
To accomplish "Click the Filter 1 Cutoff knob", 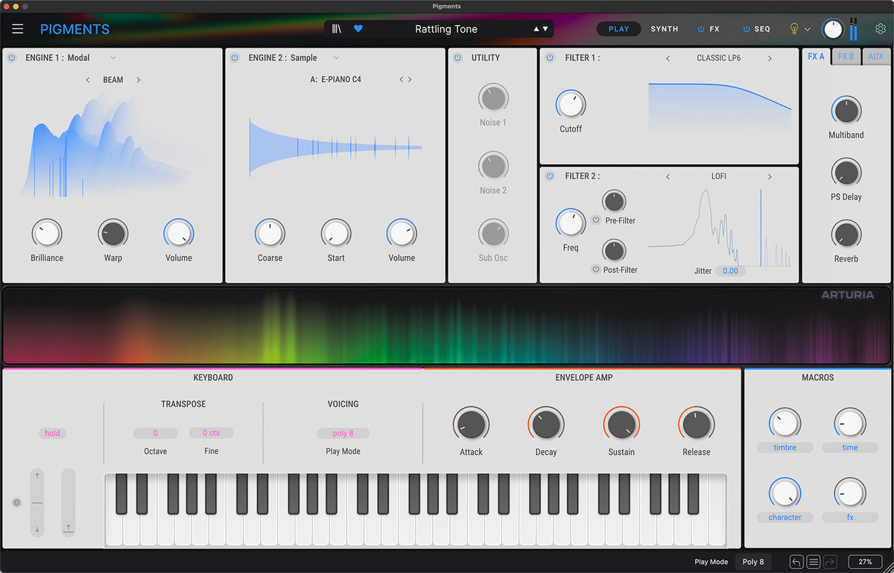I will [x=571, y=104].
